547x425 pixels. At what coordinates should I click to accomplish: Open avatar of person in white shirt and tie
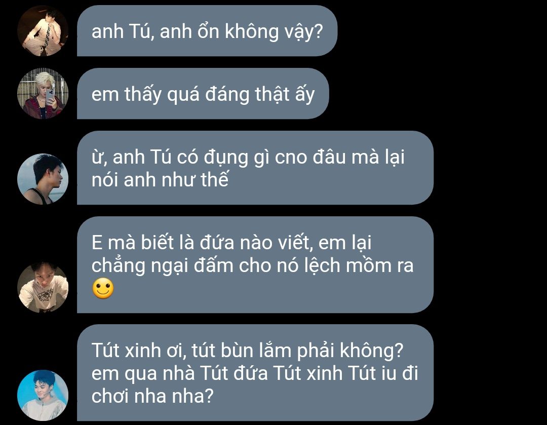coord(43,31)
